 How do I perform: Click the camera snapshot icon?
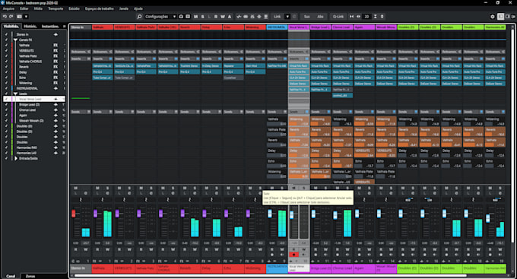(181, 17)
